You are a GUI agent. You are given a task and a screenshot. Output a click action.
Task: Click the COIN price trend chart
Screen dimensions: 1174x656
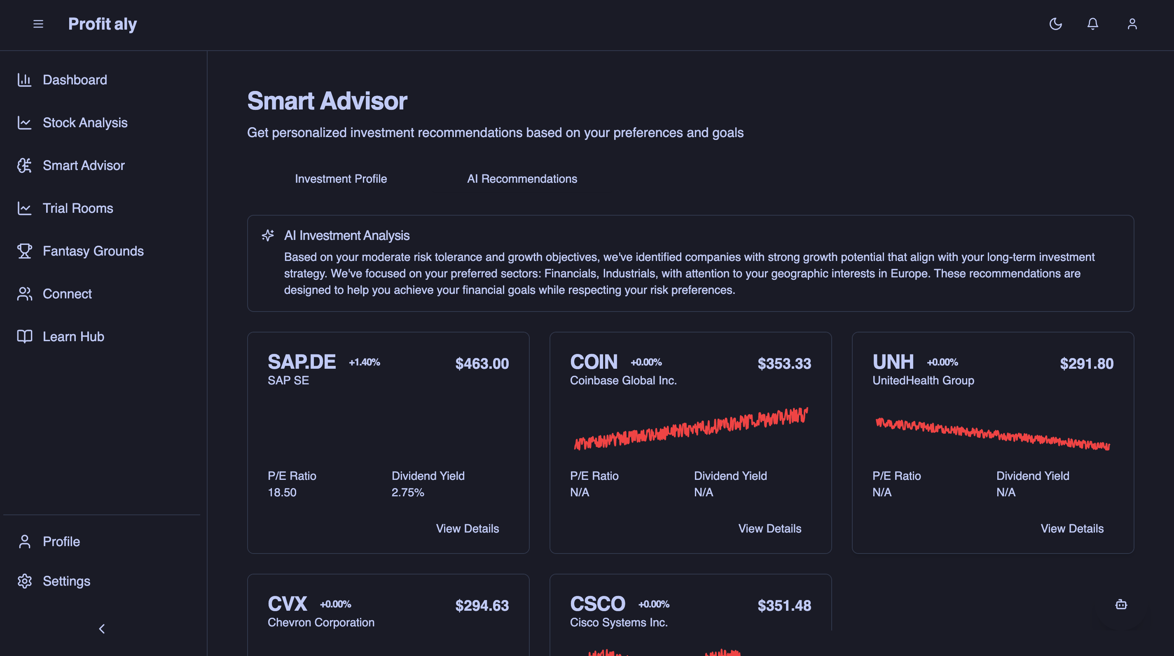click(x=690, y=429)
